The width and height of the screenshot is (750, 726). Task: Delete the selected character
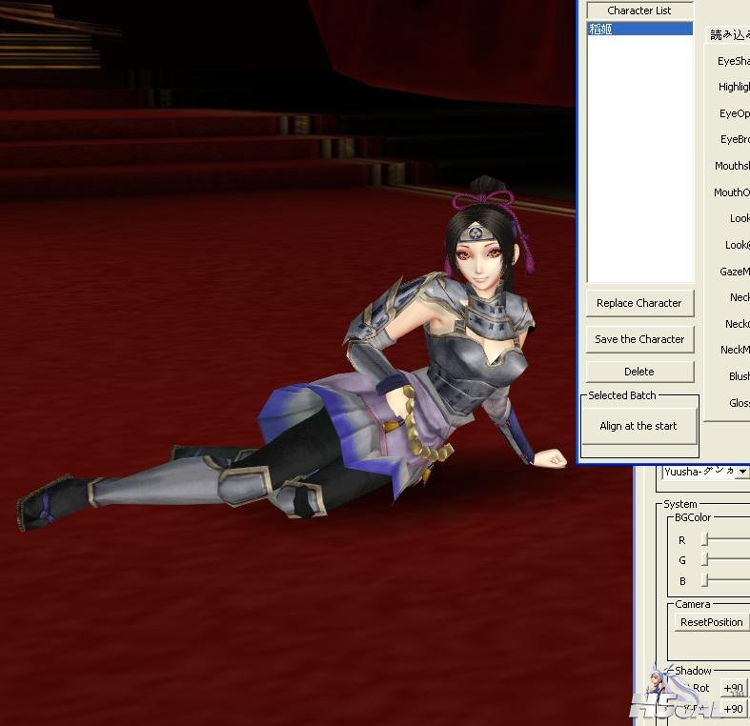coord(639,372)
